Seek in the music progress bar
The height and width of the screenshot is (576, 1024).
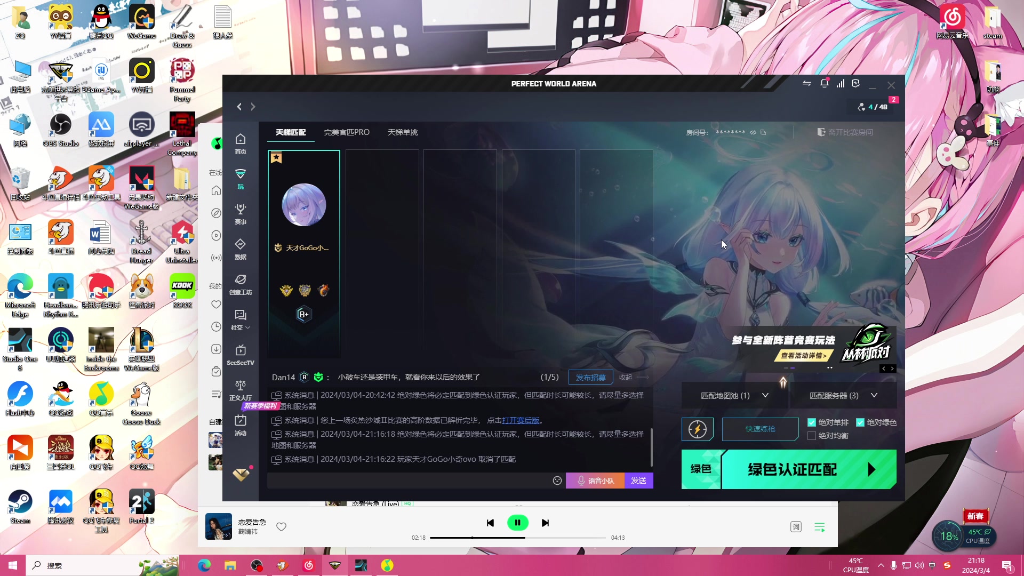point(517,538)
